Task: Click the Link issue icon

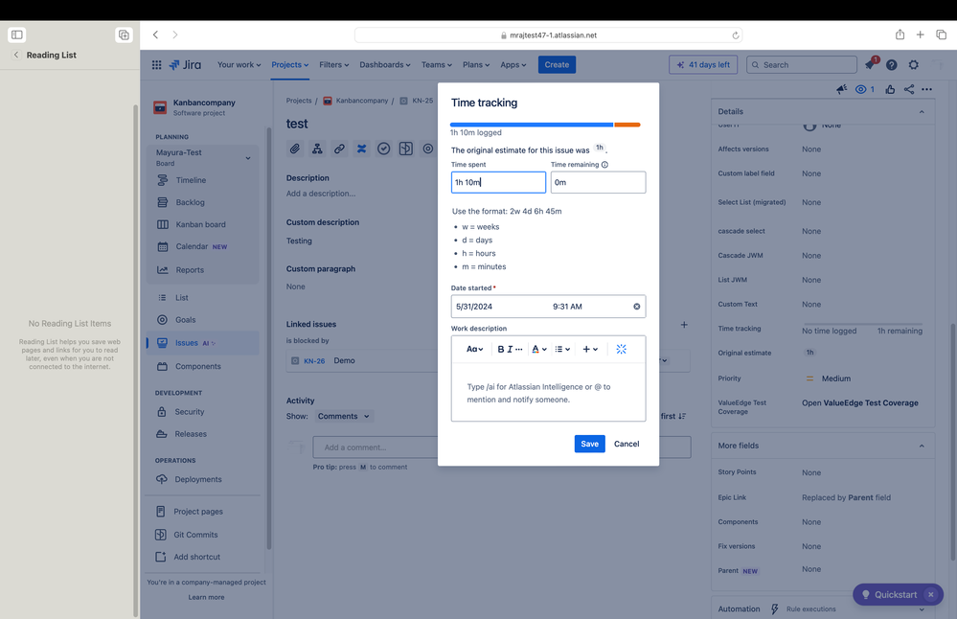Action: [x=339, y=149]
